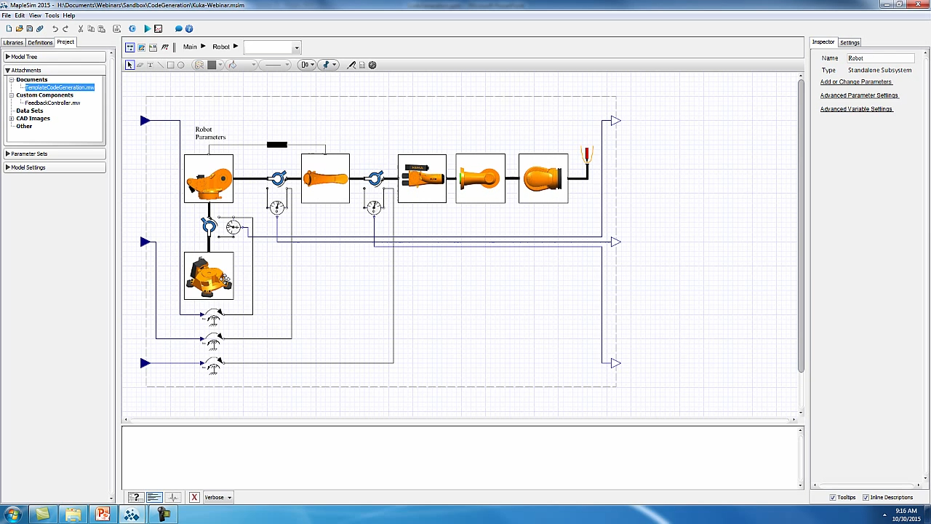Image resolution: width=931 pixels, height=524 pixels.
Task: Collapse the Documents tree node
Action: click(12, 79)
